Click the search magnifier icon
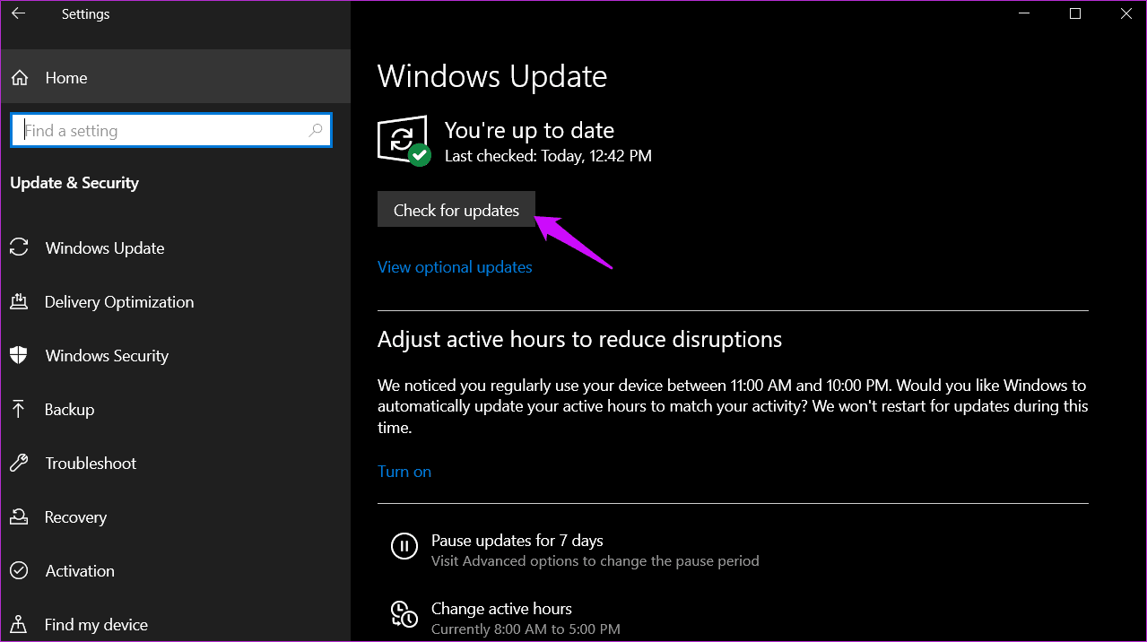Screen dimensions: 1147x642 click(315, 131)
